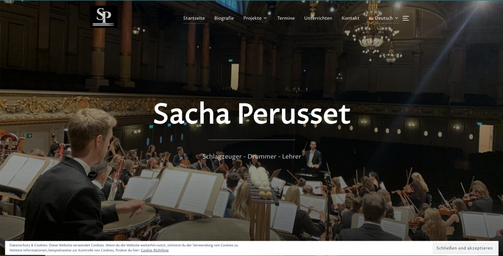The height and width of the screenshot is (256, 503).
Task: Click the divider line under the headline
Action: [252, 140]
